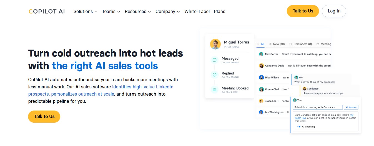
Task: Expand the Company menu
Action: click(168, 11)
